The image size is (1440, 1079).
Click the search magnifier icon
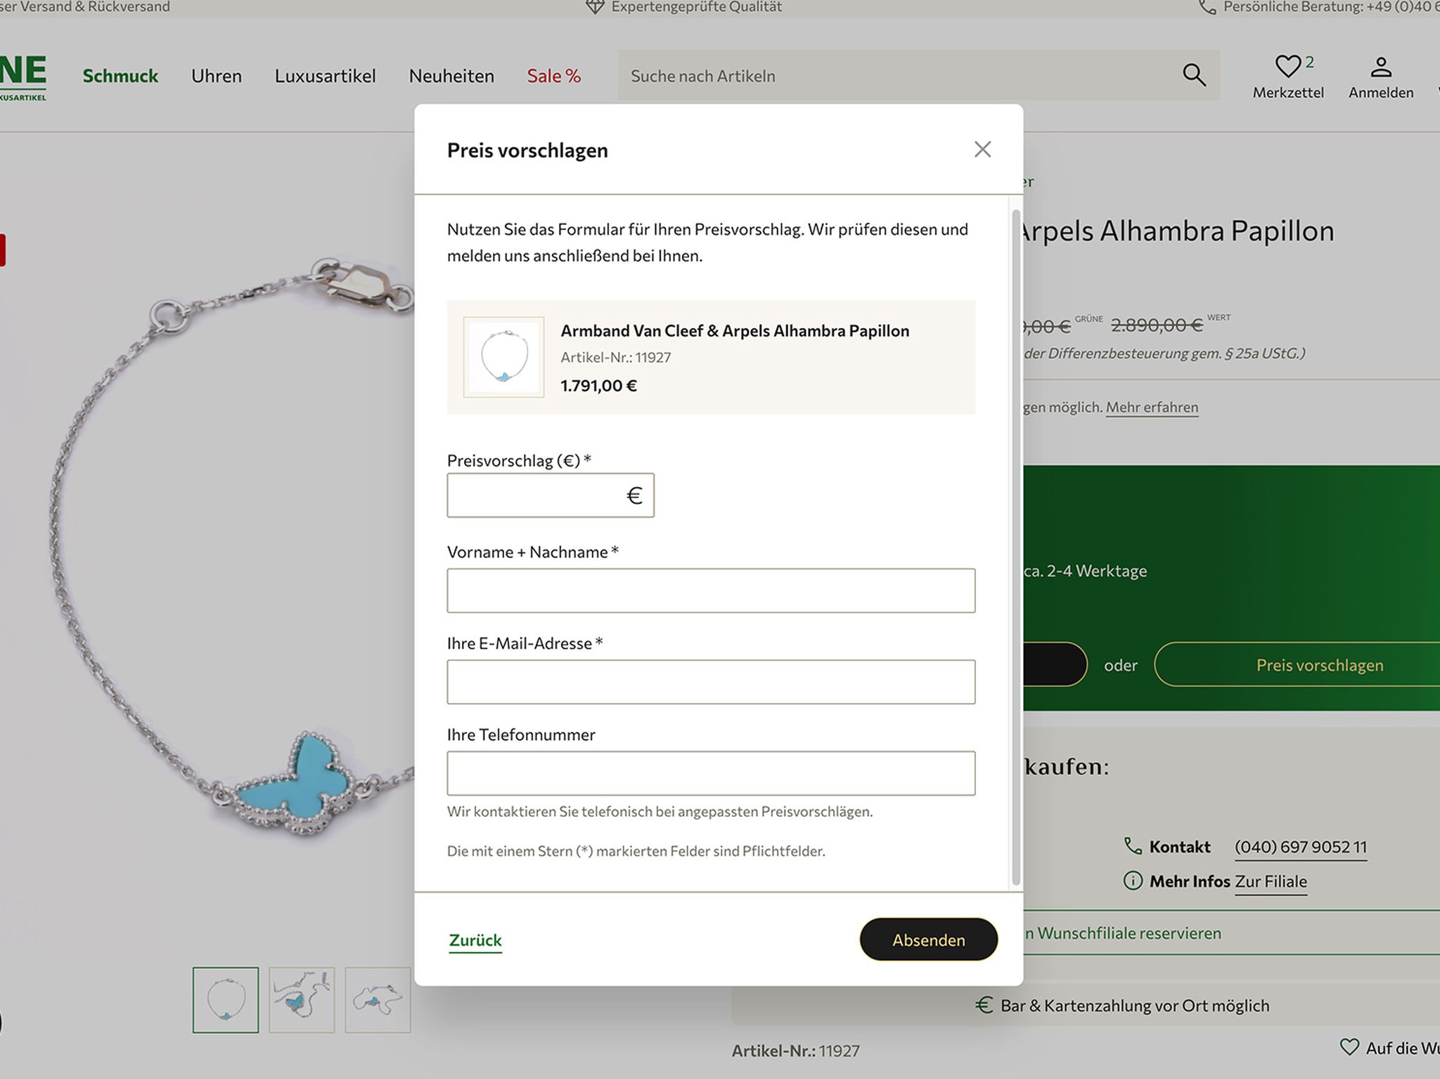tap(1193, 75)
